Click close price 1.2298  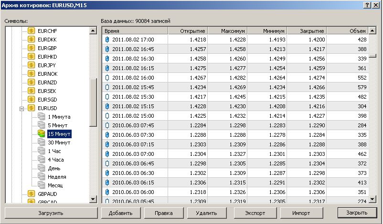(317, 173)
